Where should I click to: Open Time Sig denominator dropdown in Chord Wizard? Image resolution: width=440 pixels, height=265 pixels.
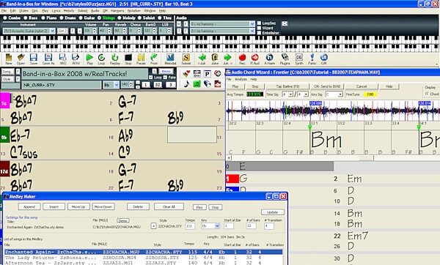306,94
